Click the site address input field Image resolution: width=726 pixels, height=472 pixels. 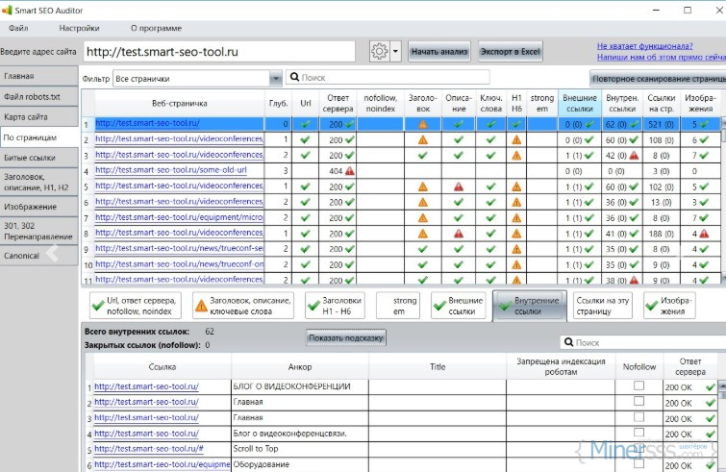coord(219,52)
